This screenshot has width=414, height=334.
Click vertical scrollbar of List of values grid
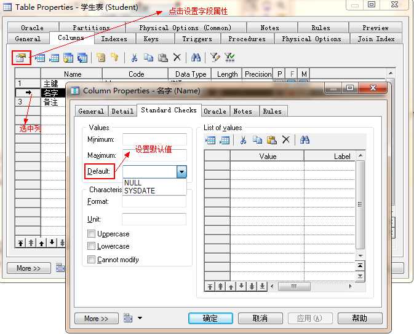[x=360, y=205]
